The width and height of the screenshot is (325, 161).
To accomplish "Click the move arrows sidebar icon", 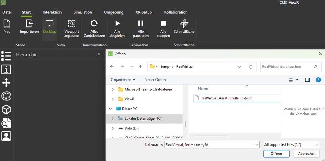I will click(6, 83).
